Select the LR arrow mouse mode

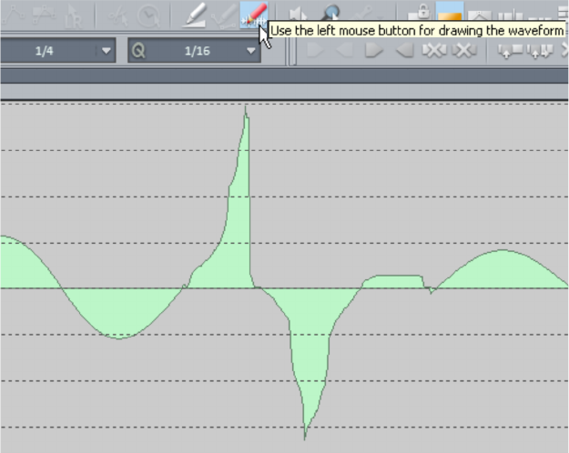point(74,15)
